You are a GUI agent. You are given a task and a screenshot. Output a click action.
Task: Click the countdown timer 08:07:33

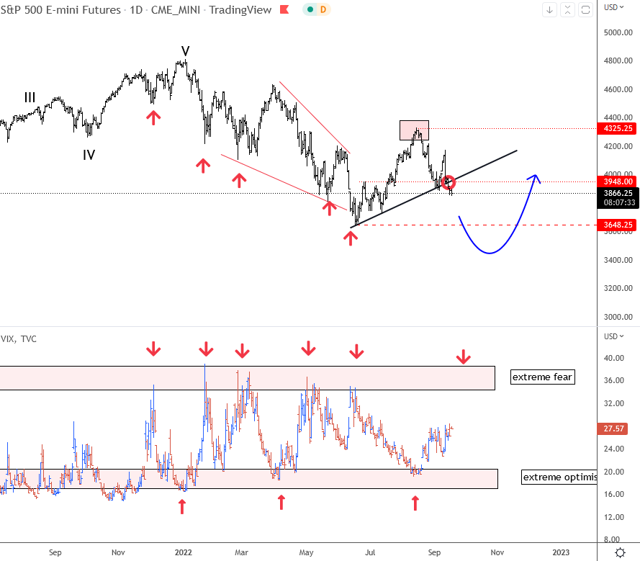[x=619, y=202]
